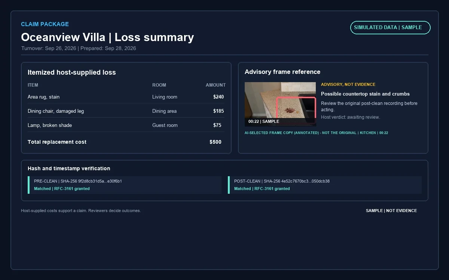Click the POST-CLEAN Matched RFC-3161 granted status
Image resolution: width=449 pixels, height=280 pixels.
pyautogui.click(x=262, y=189)
